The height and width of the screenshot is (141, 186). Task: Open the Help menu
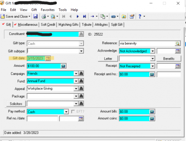74,10
